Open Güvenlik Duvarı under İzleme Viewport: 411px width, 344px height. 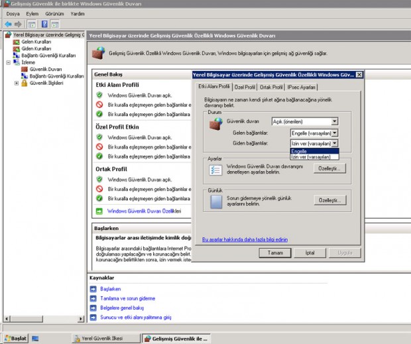coord(46,69)
